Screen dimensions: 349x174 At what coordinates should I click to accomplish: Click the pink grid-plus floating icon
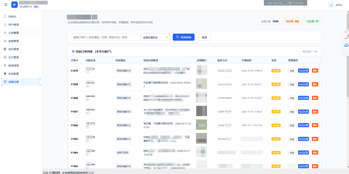(x=346, y=32)
